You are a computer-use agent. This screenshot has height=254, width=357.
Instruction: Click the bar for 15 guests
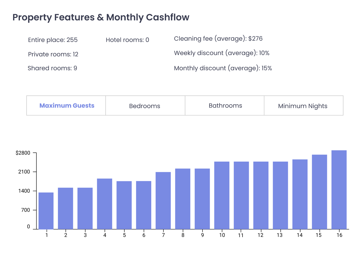[x=319, y=192]
